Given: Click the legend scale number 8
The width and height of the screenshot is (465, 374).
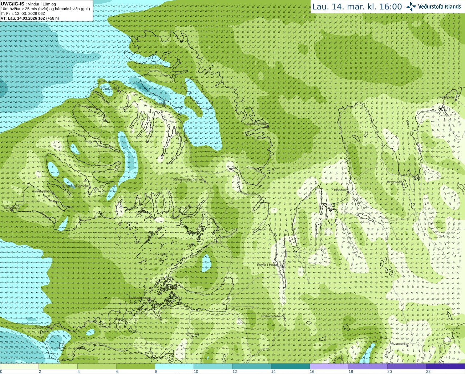Looking at the screenshot, I should (x=156, y=371).
